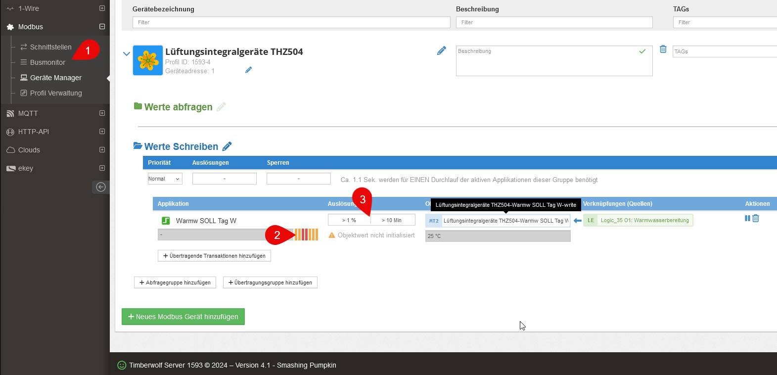Click the colored activity bar indicator
The height and width of the screenshot is (375, 777).
[306, 234]
